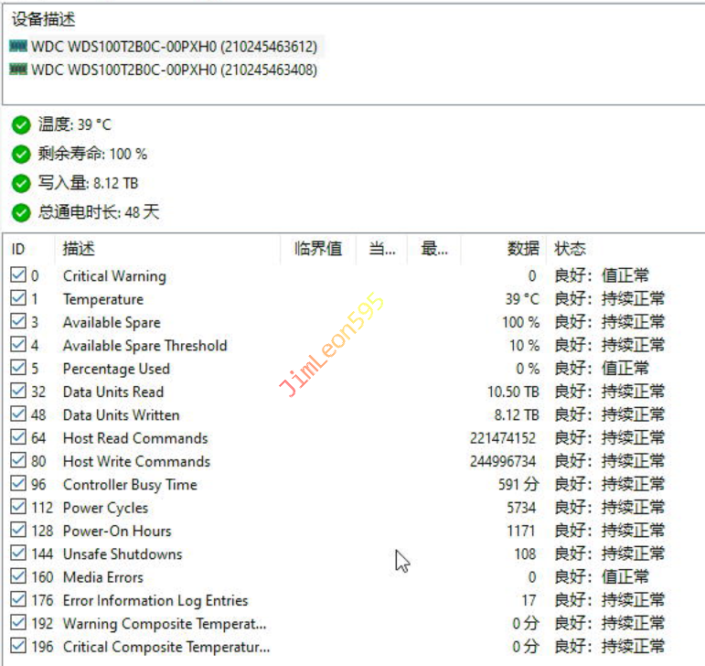This screenshot has width=705, height=666.
Task: Uncheck the Critical Warning checkbox
Action: 18,275
